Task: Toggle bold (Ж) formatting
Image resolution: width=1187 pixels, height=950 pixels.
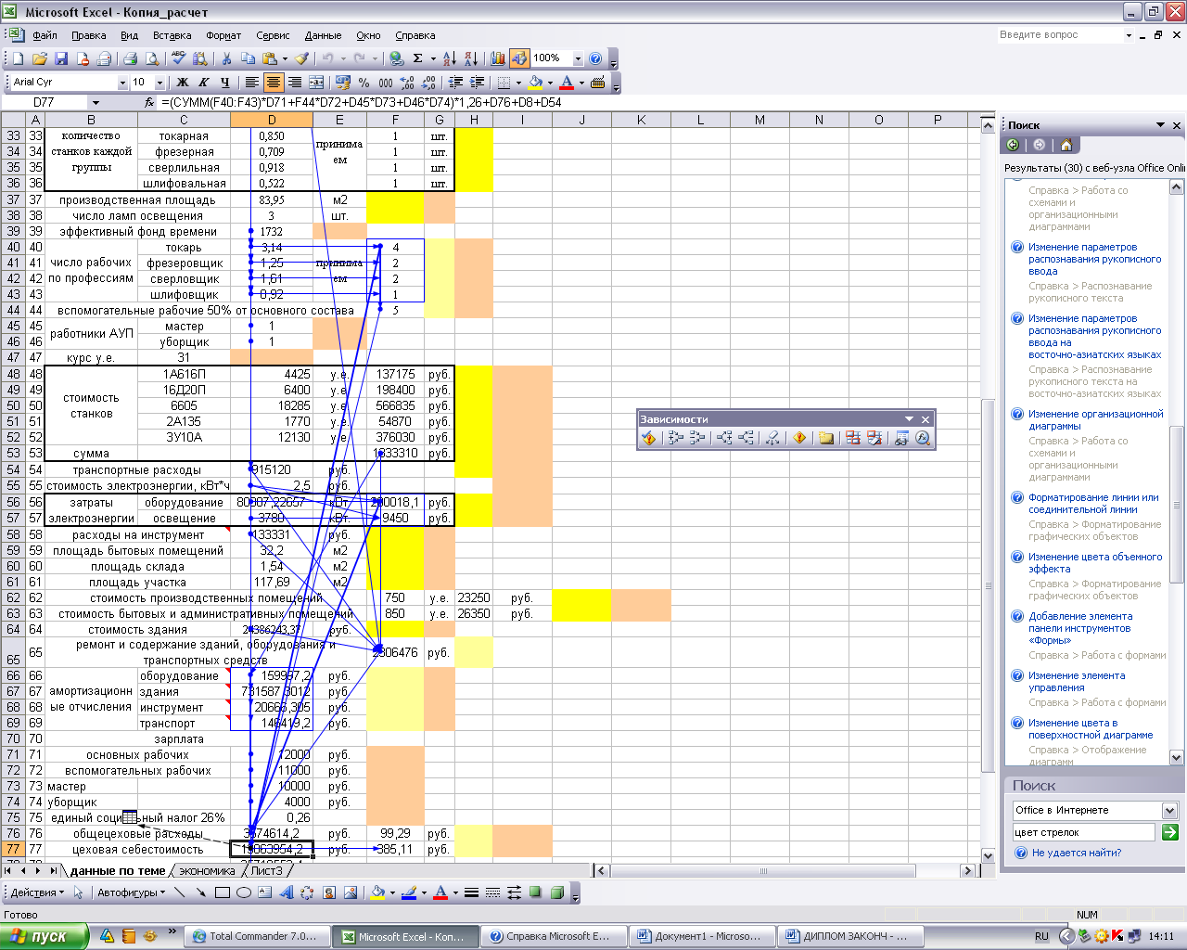Action: pos(183,83)
